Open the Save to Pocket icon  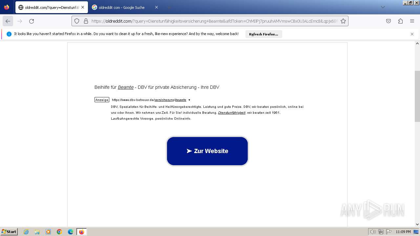pyautogui.click(x=388, y=21)
